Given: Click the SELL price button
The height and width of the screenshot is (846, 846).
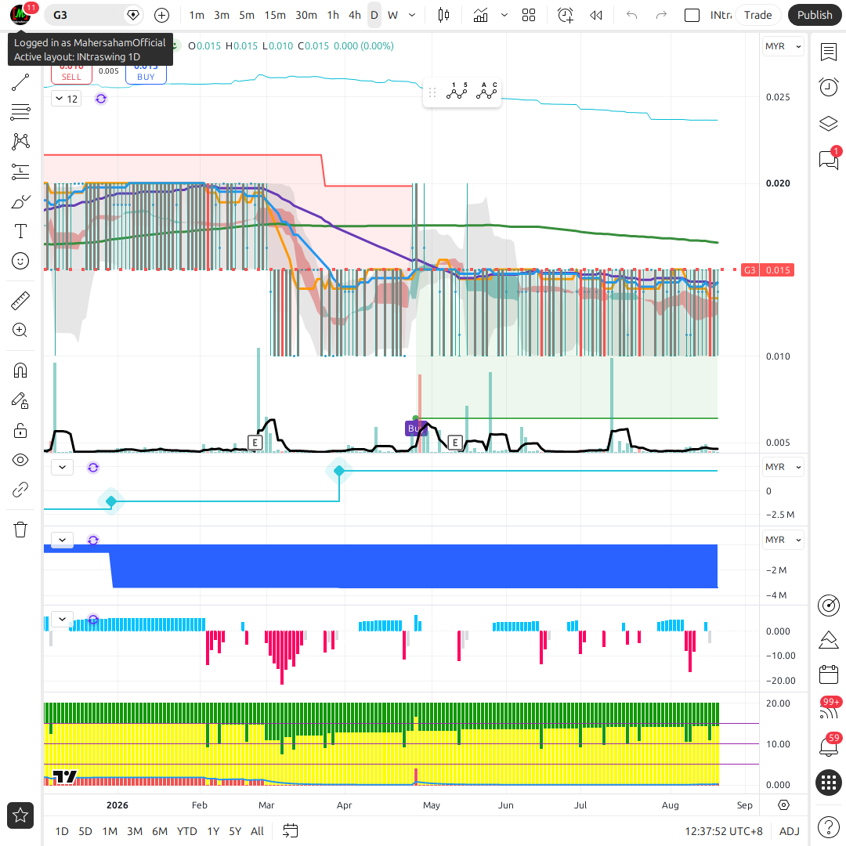Looking at the screenshot, I should [x=71, y=74].
